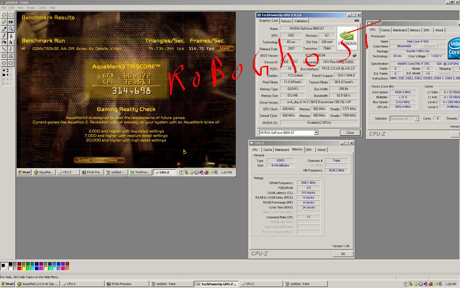Click the GPU name field 'NVIDIA GeForce 8800 GT'

point(307,29)
